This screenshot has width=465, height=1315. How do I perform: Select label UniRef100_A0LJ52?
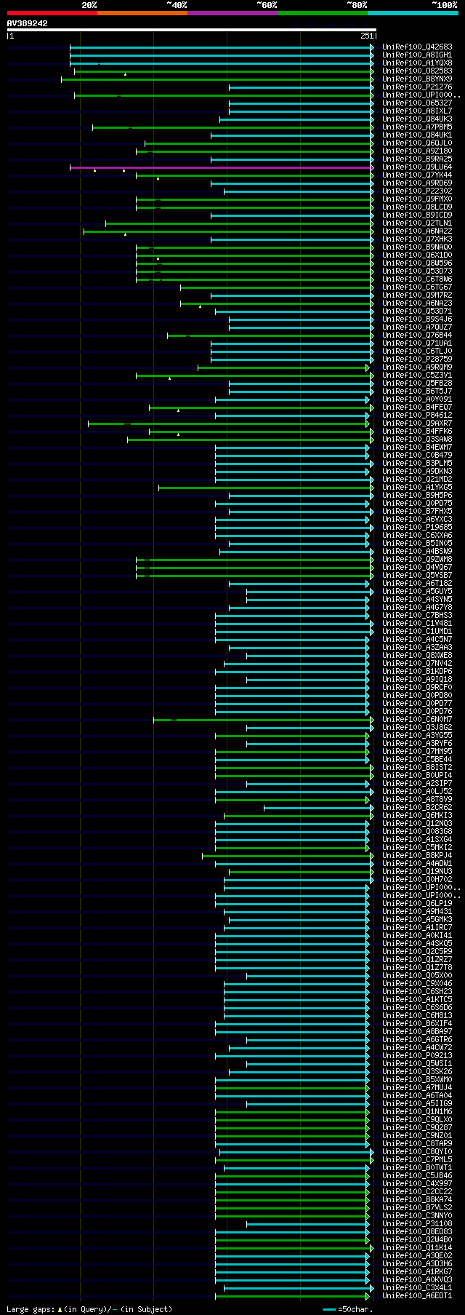pyautogui.click(x=417, y=792)
